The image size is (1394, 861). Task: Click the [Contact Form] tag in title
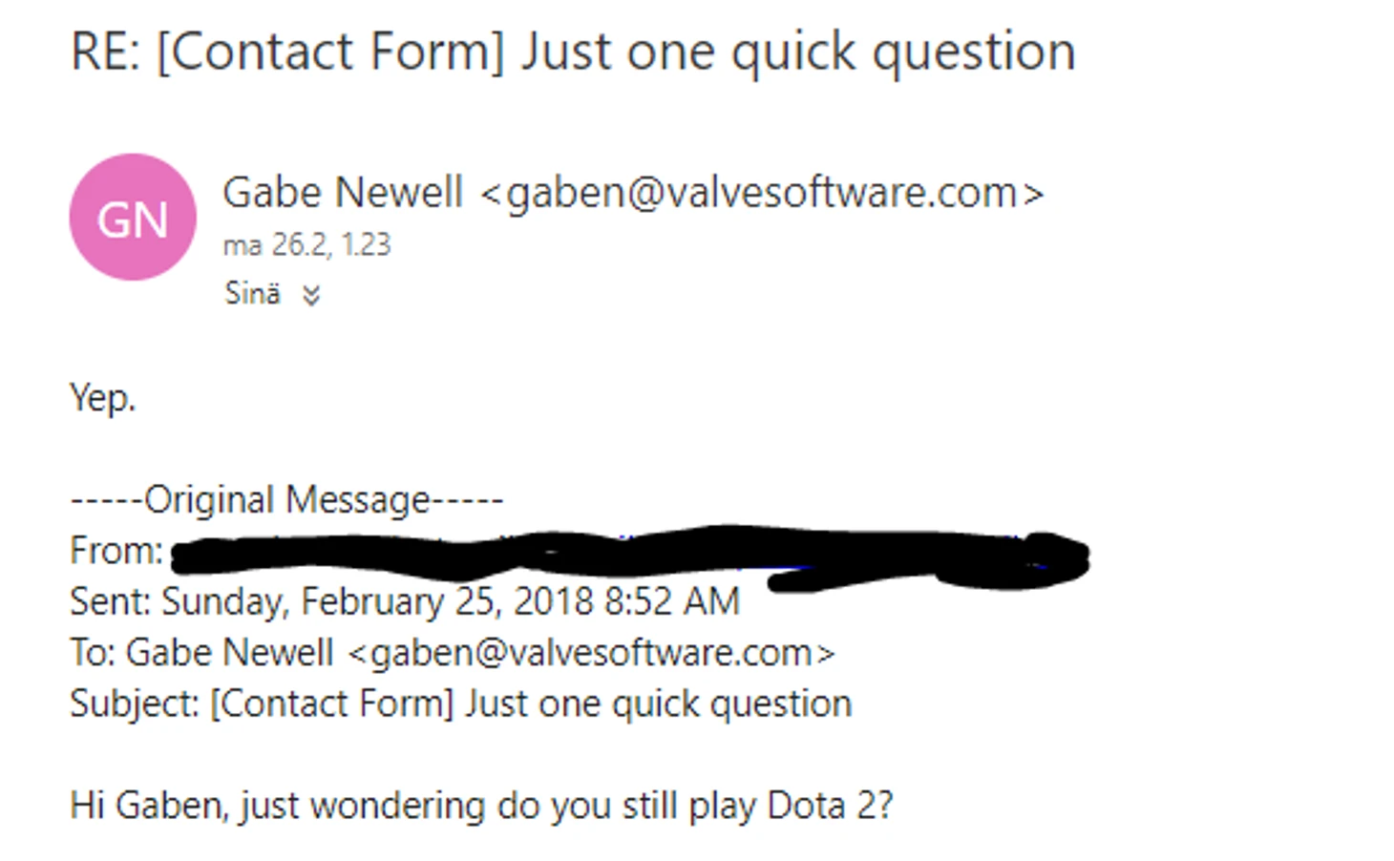(x=330, y=52)
